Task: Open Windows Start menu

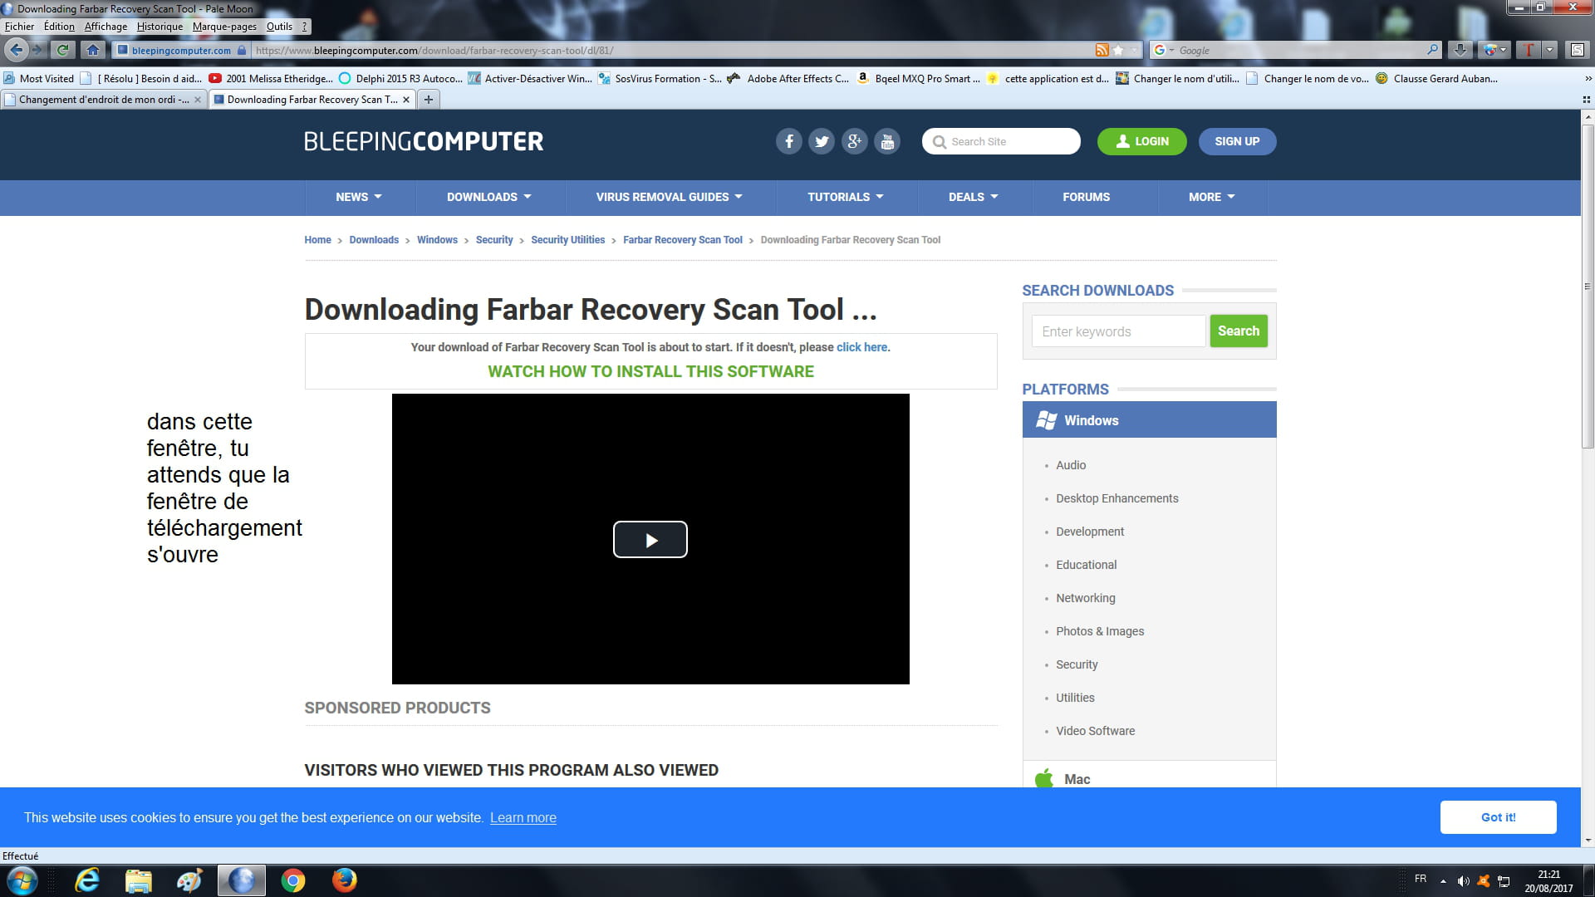Action: [x=22, y=880]
